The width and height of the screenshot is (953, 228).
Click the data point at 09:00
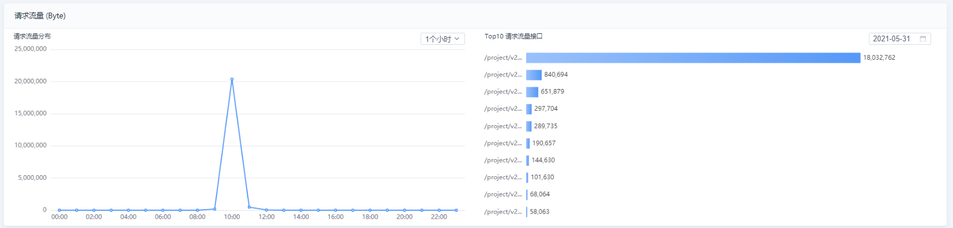[x=214, y=209]
